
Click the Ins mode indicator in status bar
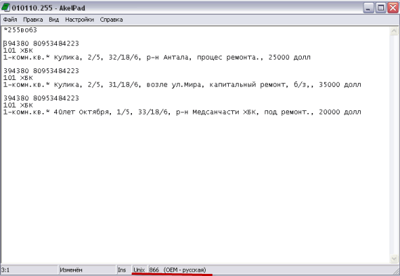pyautogui.click(x=124, y=270)
